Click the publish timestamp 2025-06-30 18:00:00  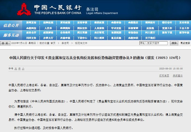coord(171,69)
